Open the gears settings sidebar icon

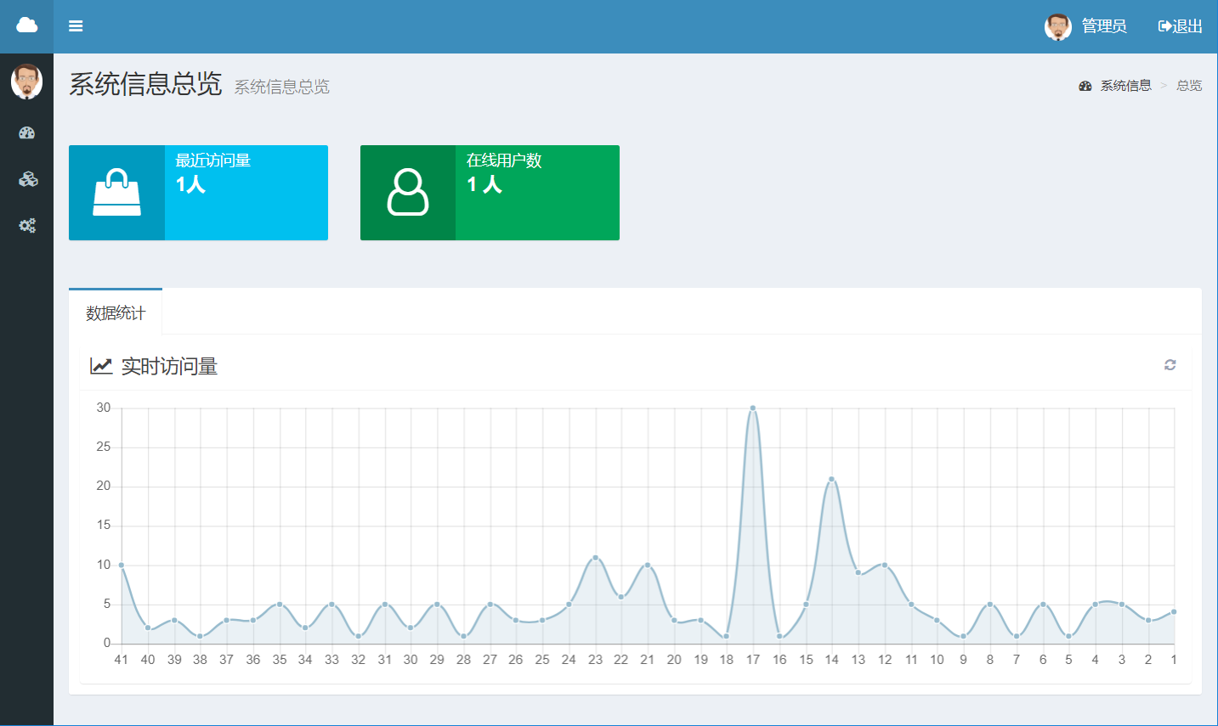pyautogui.click(x=27, y=226)
